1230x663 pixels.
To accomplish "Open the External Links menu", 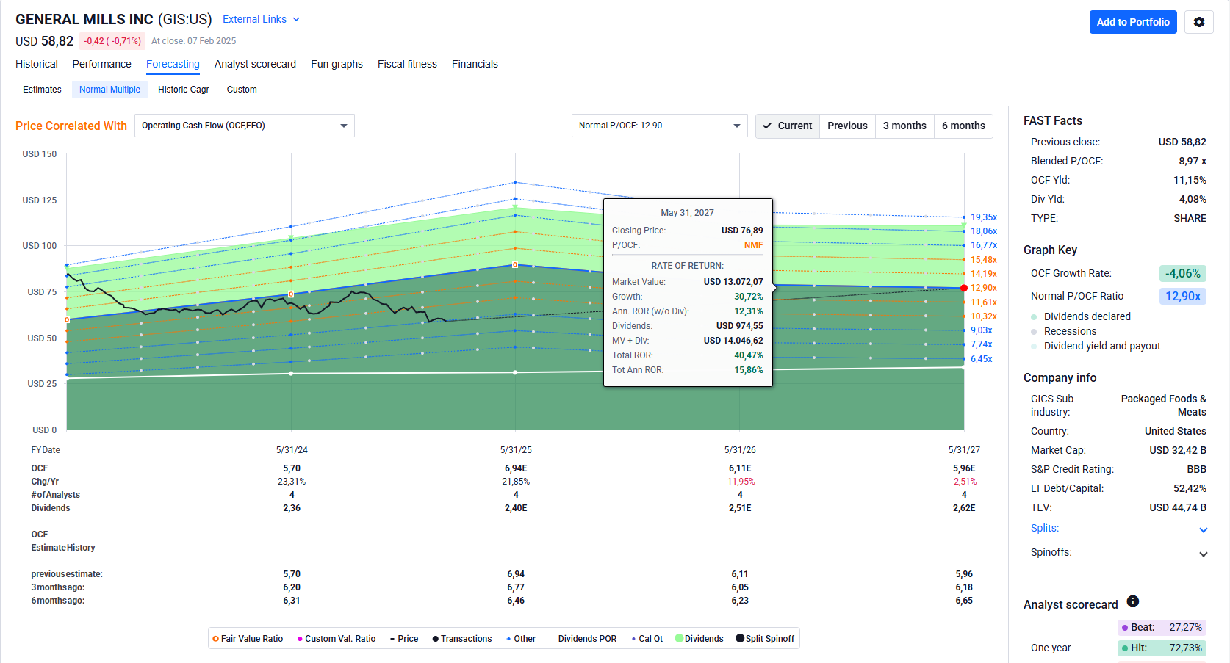I will (261, 19).
